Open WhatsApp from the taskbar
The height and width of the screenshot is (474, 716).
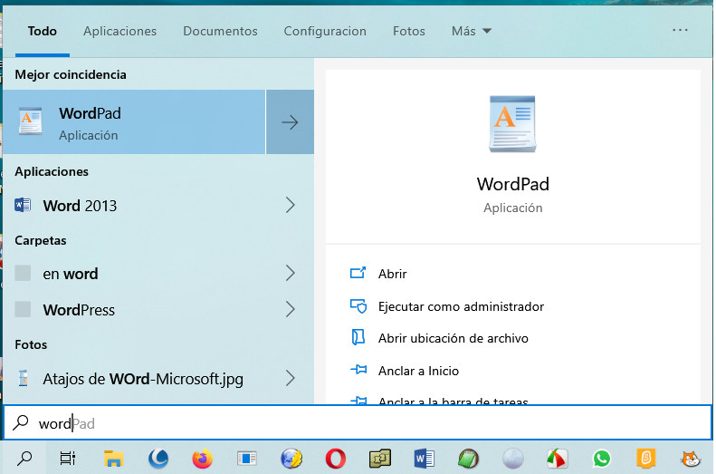(x=601, y=459)
